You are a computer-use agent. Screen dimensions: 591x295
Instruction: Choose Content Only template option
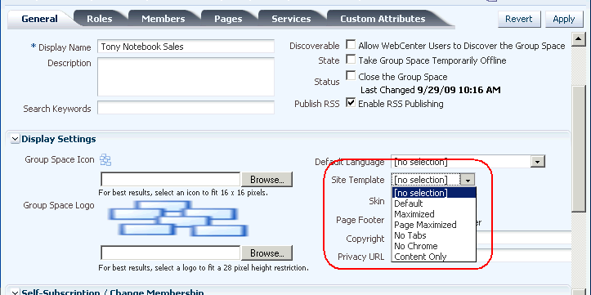click(434, 257)
